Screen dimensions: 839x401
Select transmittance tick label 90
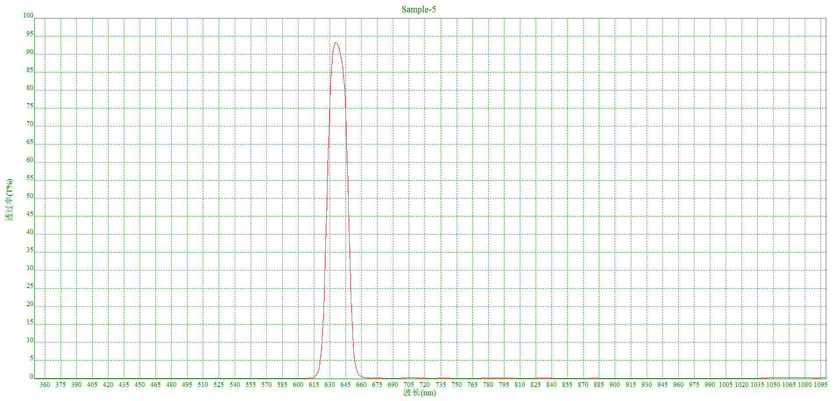30,52
